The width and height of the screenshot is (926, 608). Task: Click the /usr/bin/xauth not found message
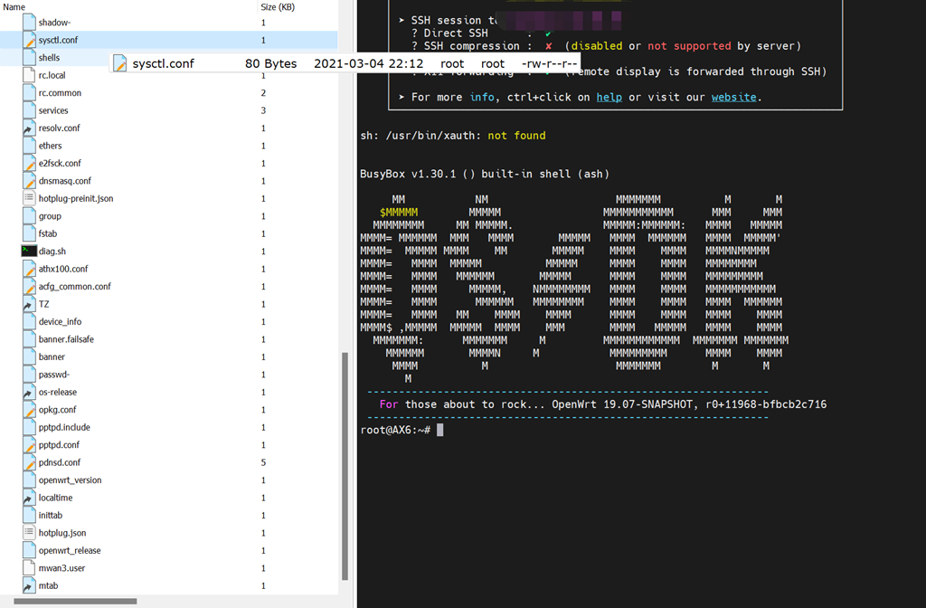click(x=453, y=136)
